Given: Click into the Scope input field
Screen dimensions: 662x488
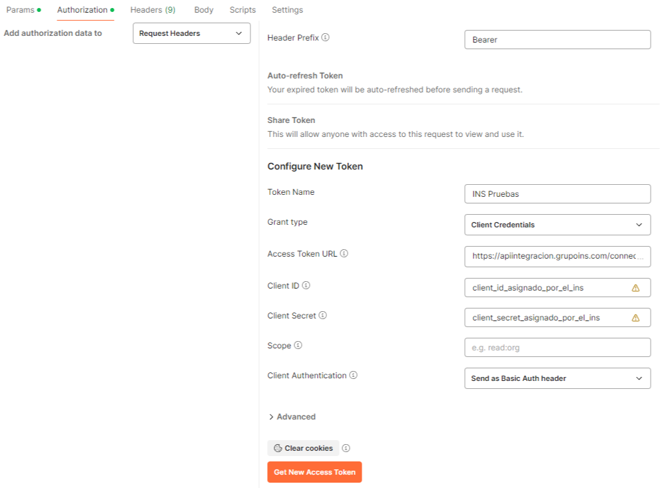Looking at the screenshot, I should [557, 347].
